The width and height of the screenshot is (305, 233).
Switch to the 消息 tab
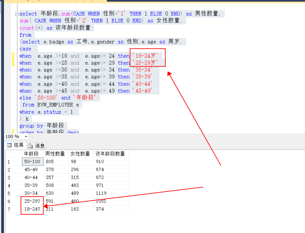36,145
